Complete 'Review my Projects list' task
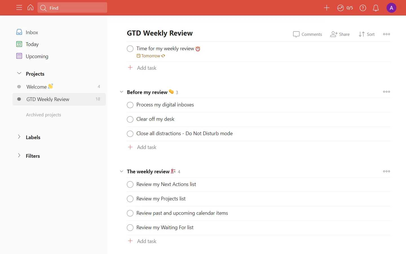The height and width of the screenshot is (254, 406). click(x=130, y=199)
